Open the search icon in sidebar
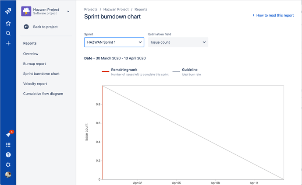The width and height of the screenshot is (302, 185). pyautogui.click(x=8, y=33)
